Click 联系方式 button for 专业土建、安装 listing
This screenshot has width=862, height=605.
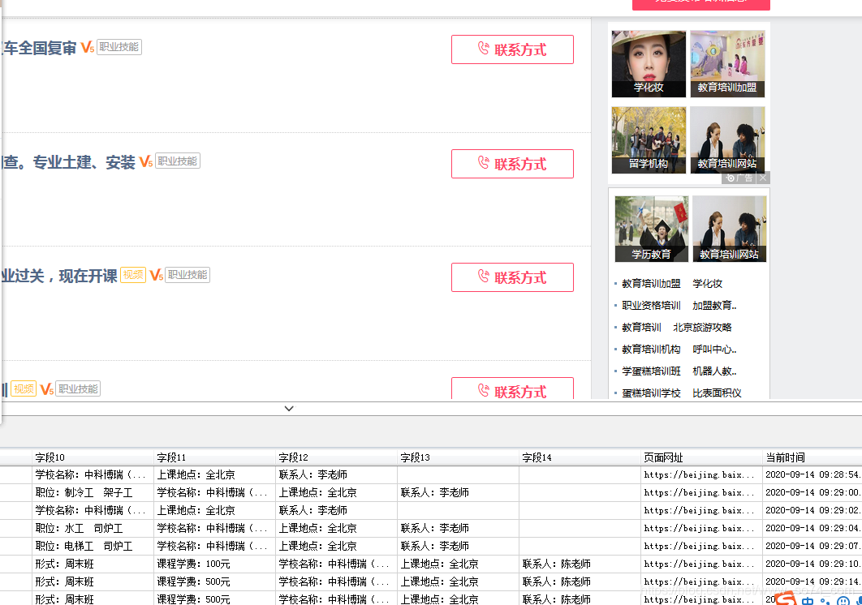[512, 164]
